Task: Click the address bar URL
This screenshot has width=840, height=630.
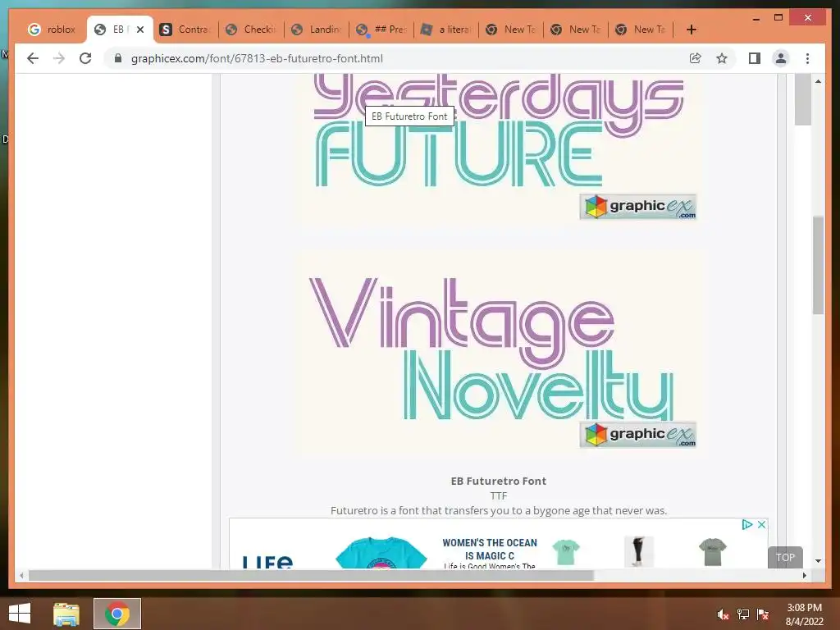Action: 257,58
